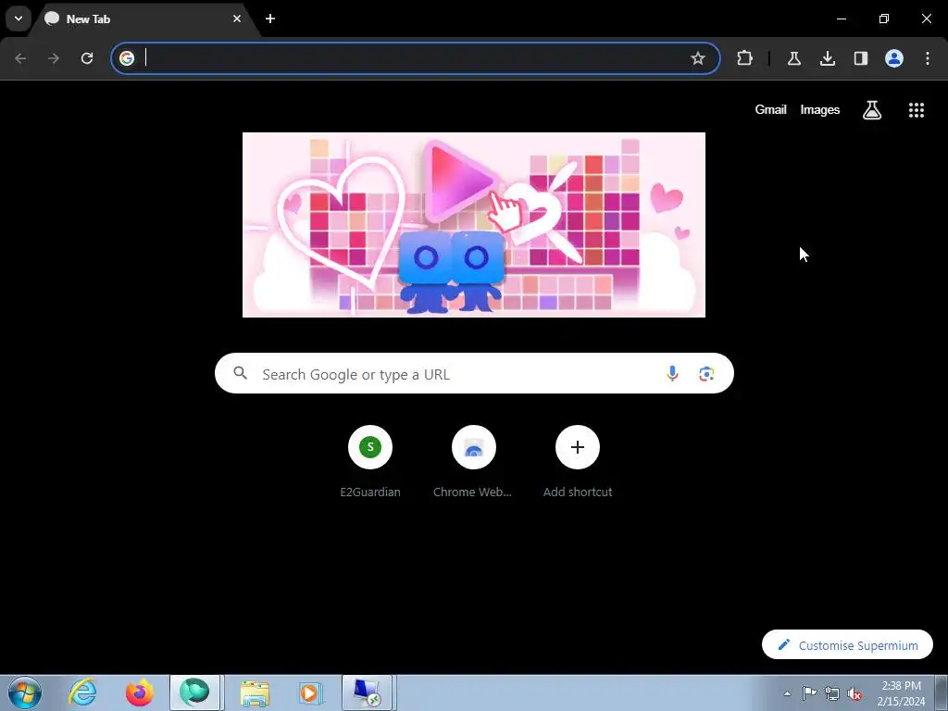
Task: Search by image with Google Lens icon
Action: pyautogui.click(x=706, y=374)
